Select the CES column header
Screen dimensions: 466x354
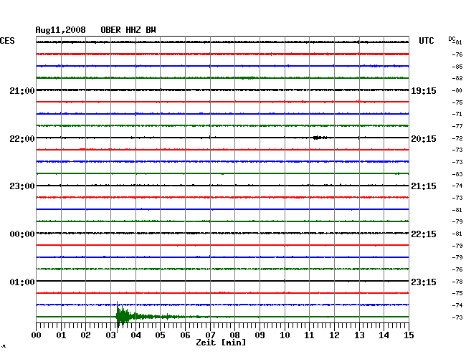(7, 41)
